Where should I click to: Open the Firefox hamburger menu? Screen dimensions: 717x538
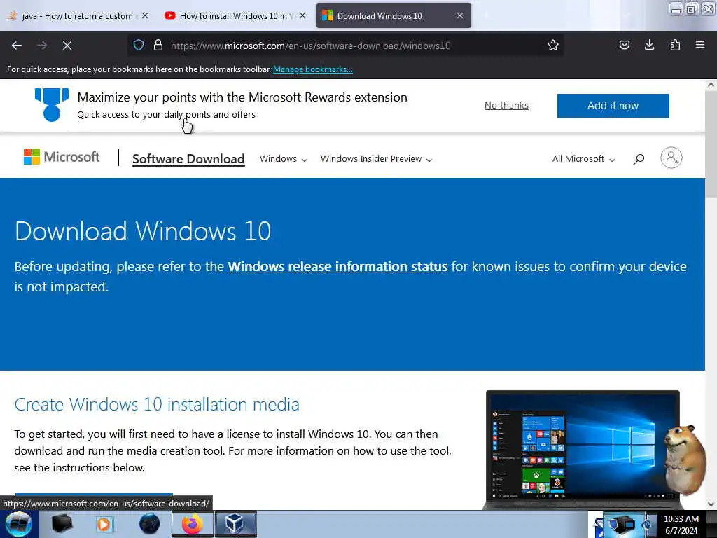[x=700, y=45]
